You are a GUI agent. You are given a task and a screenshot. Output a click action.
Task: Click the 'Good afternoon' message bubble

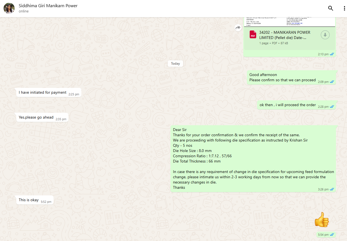pos(282,77)
